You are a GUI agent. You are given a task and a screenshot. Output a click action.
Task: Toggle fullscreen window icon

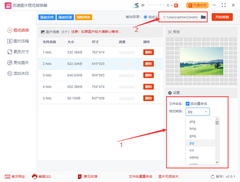(223, 5)
